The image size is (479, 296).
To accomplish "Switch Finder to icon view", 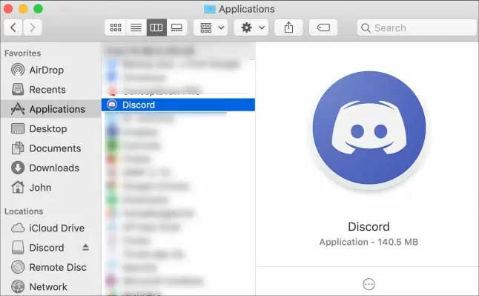I will [x=116, y=27].
